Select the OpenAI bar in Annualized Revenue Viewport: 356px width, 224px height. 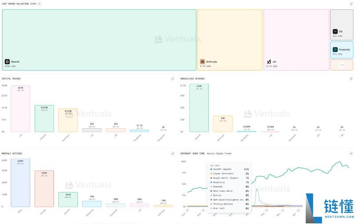click(x=199, y=108)
